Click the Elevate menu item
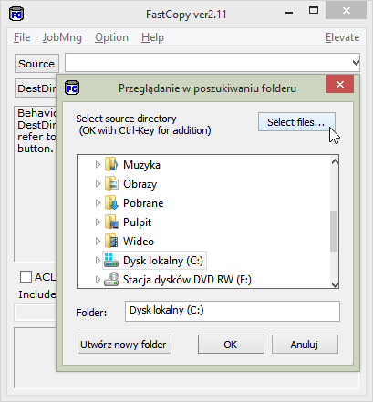Viewport: 373px width, 402px height. coord(343,37)
